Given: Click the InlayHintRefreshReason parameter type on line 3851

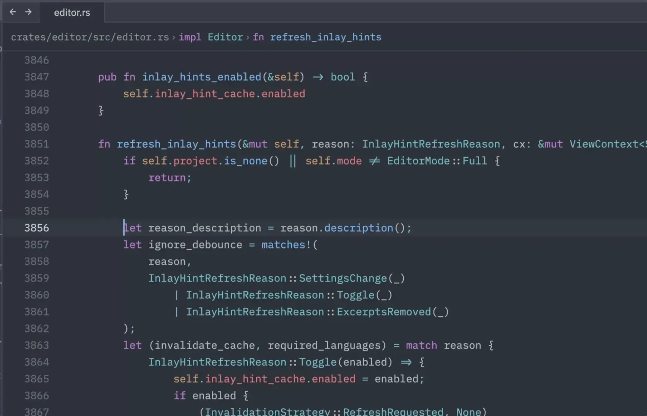Looking at the screenshot, I should [431, 144].
